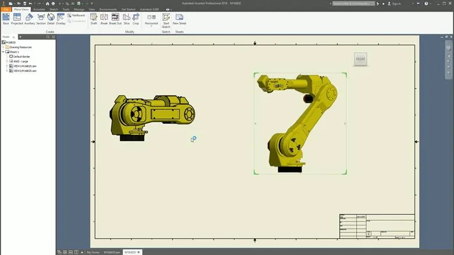Click the cascade windows icon at bottom left
Screen dimensions: 454x255
59,252
